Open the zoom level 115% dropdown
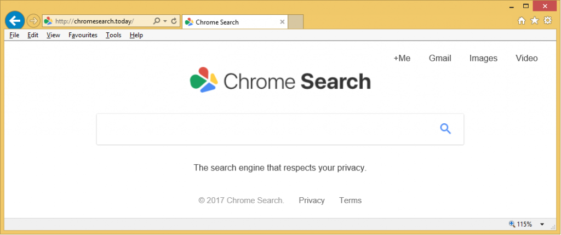The height and width of the screenshot is (235, 561). pyautogui.click(x=542, y=224)
